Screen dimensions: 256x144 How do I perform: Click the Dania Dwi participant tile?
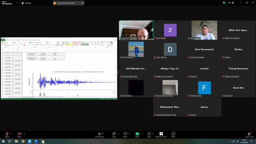click(x=238, y=88)
